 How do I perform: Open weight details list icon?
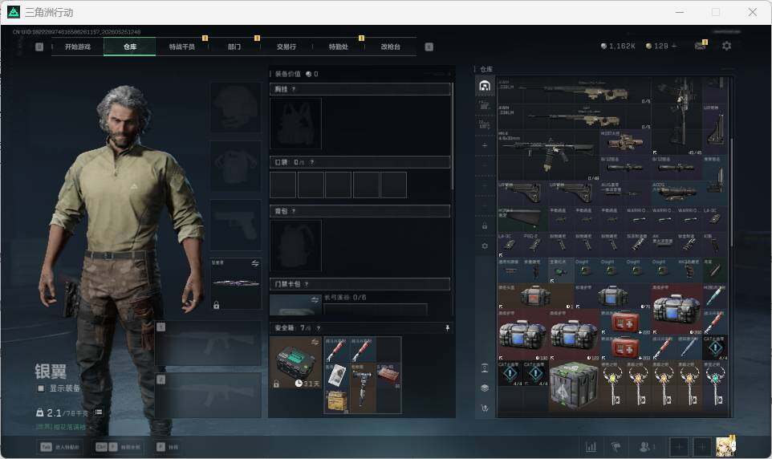pos(99,412)
